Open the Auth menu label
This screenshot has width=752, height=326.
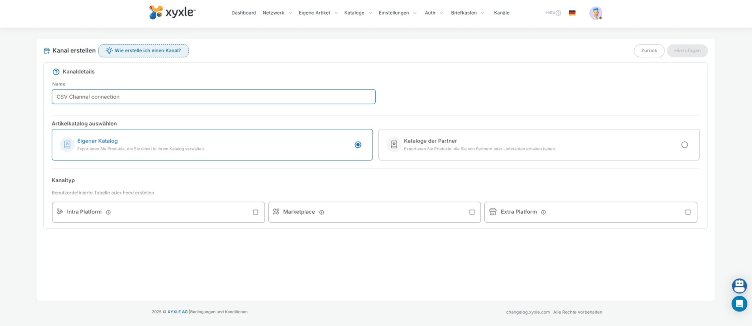click(430, 13)
